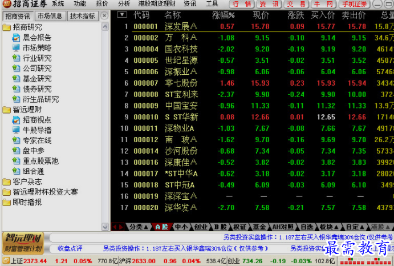Click the 智远理财 财富管理计划 logo

tap(23, 243)
